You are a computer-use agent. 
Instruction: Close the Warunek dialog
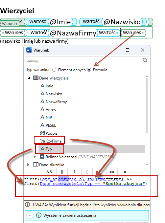point(143,50)
